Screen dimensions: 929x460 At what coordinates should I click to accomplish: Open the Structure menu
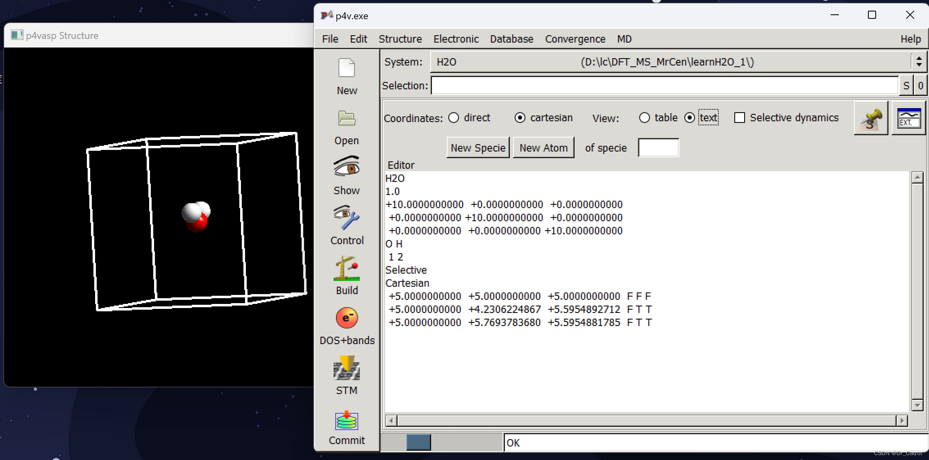[400, 39]
